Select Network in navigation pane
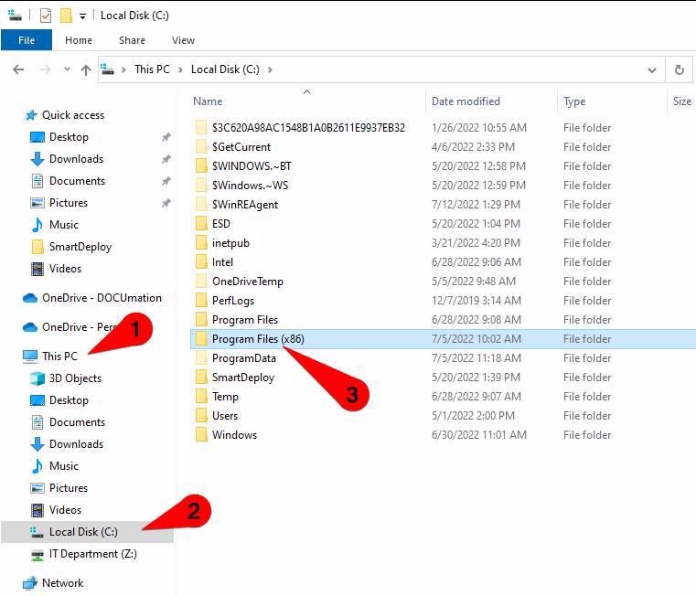The height and width of the screenshot is (596, 696). tap(62, 583)
